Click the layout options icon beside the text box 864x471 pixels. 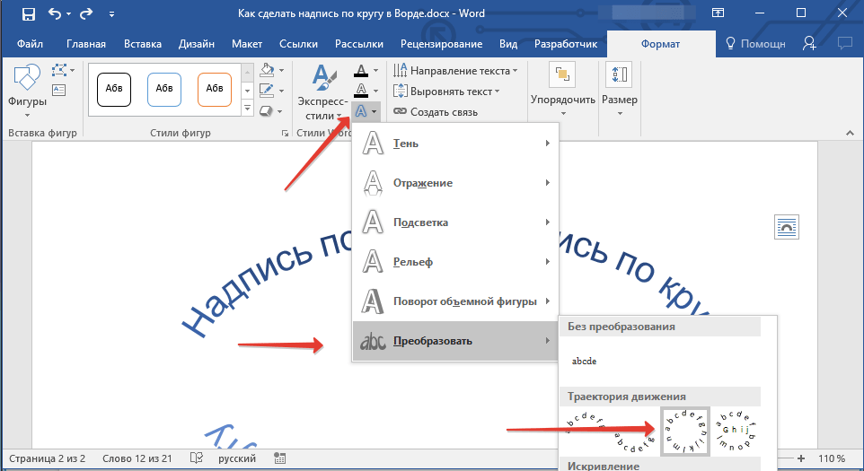[786, 228]
